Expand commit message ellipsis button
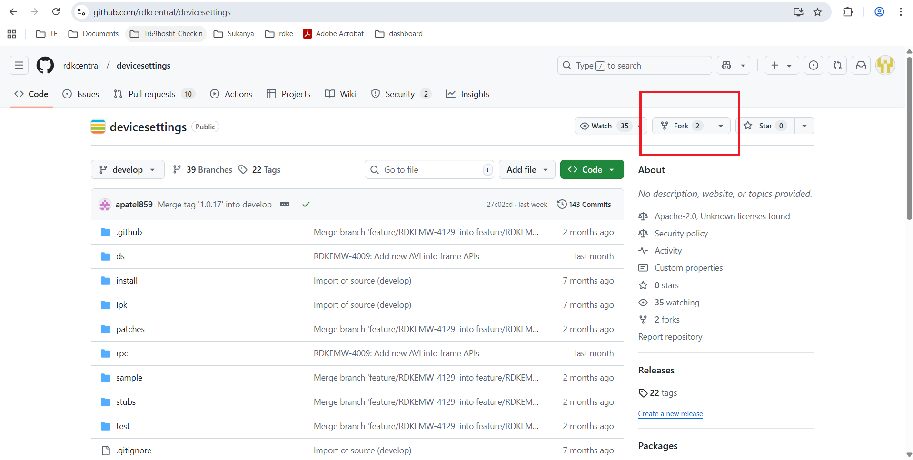913x460 pixels. tap(285, 204)
